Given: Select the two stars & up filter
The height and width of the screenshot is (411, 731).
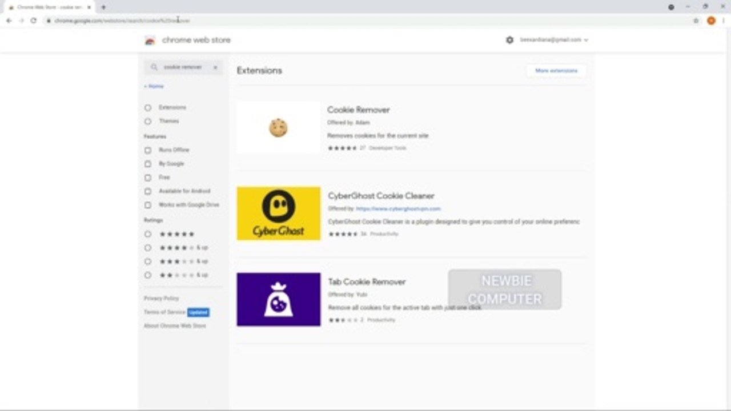Looking at the screenshot, I should (148, 275).
